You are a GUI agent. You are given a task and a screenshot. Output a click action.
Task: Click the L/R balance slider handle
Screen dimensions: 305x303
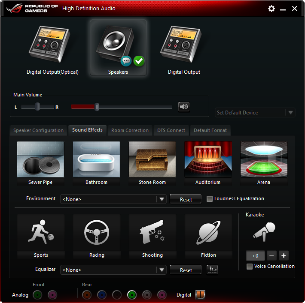point(37,107)
